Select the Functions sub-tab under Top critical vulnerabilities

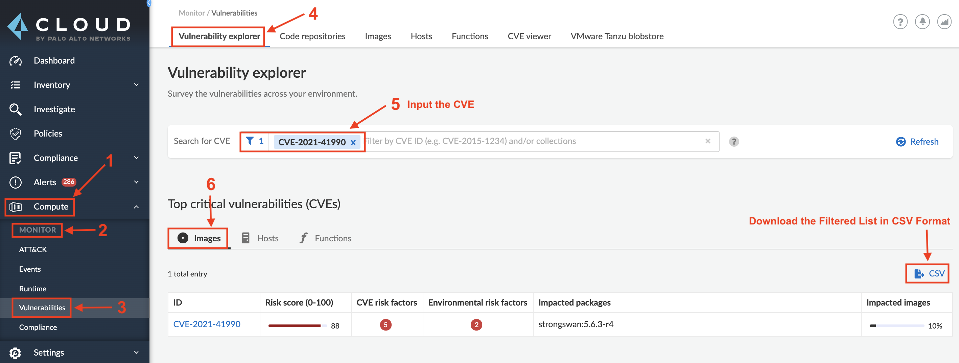(325, 238)
